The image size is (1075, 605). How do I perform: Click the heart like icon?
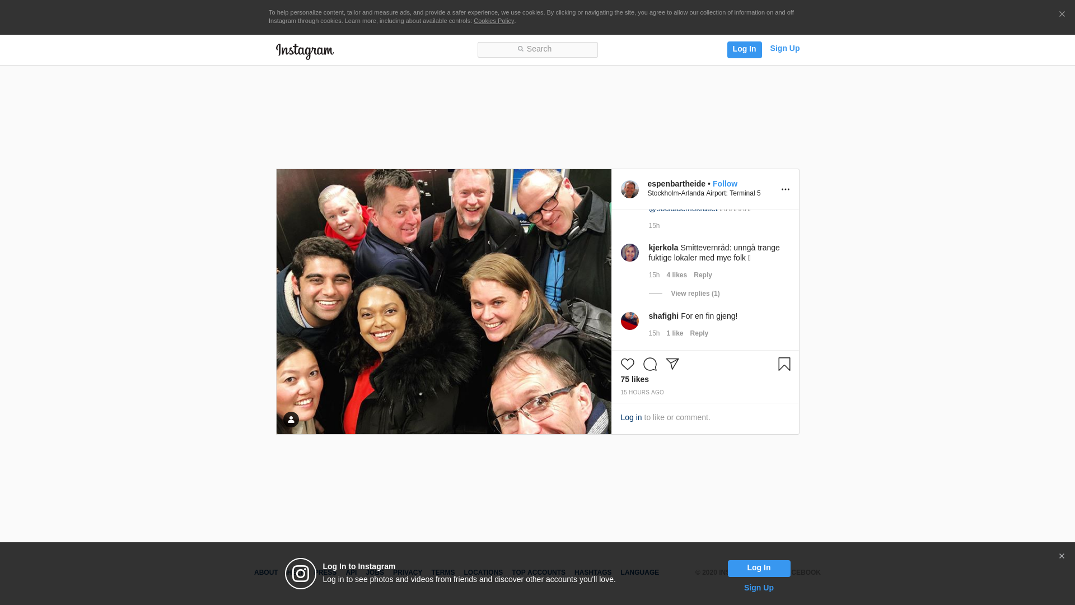point(627,364)
